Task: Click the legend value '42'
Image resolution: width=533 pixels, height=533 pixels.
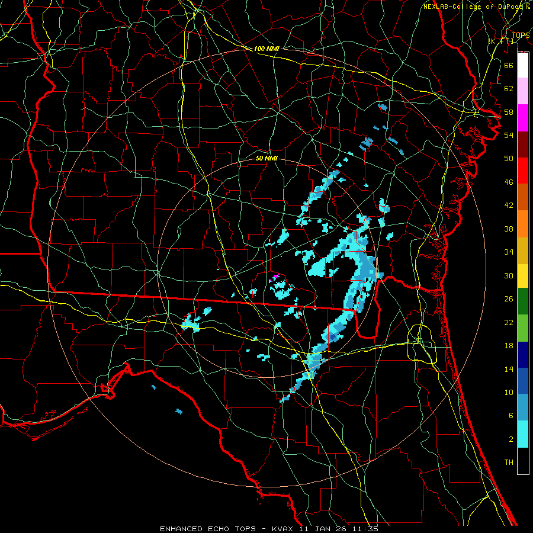Action: [x=509, y=206]
